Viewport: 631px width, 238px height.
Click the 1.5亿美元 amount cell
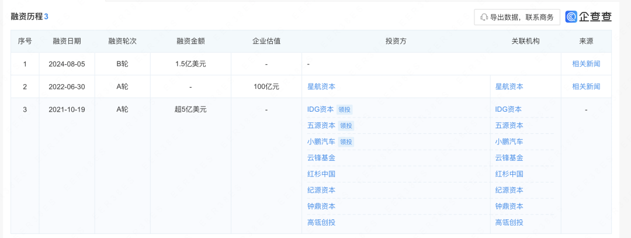(190, 64)
